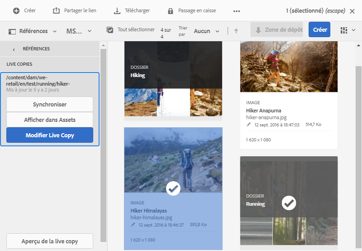Click the left panel scrollbar up arrow
Screen dimensions: 362x251
point(103,45)
